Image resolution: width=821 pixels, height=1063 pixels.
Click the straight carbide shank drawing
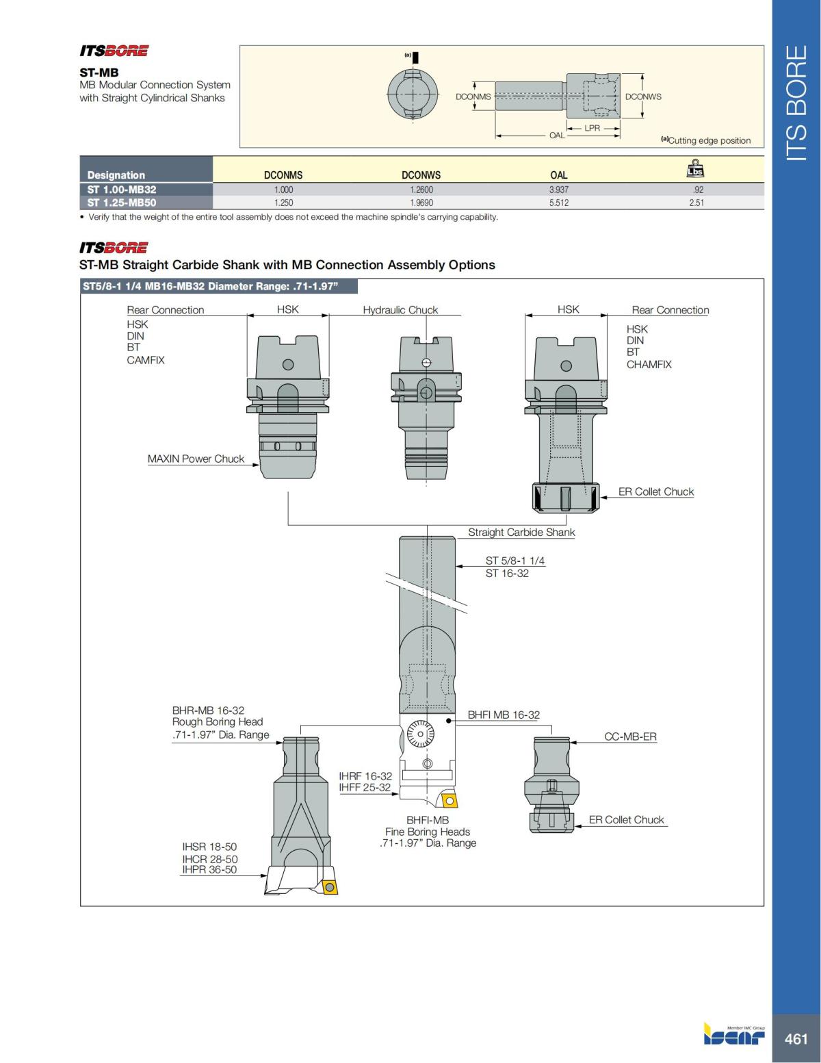(428, 624)
